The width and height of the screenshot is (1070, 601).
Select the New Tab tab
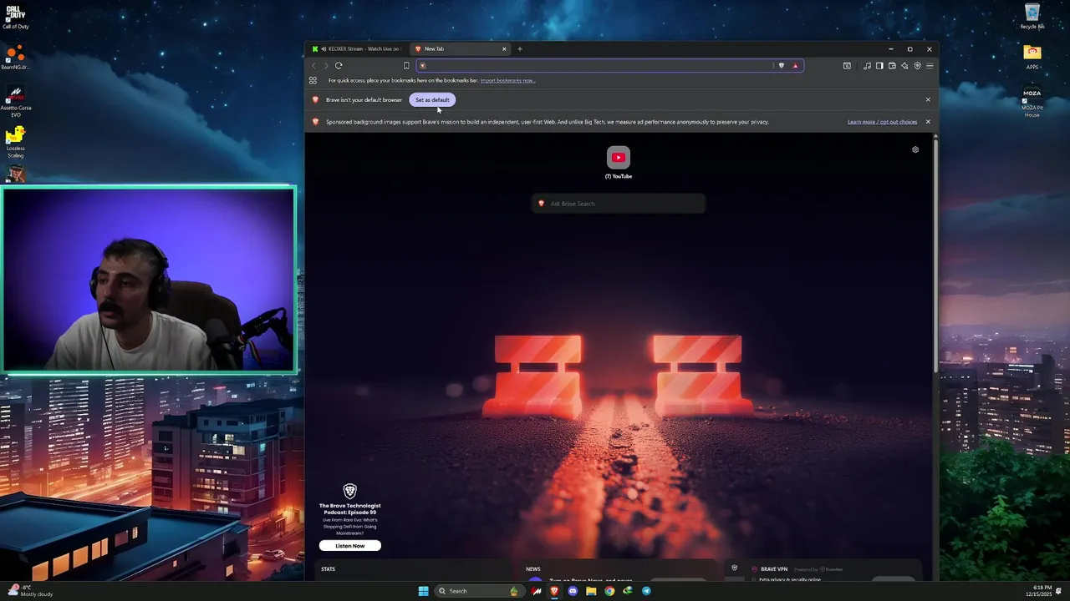(460, 48)
